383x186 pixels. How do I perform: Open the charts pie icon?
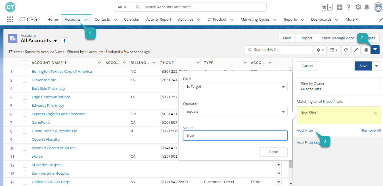pyautogui.click(x=366, y=50)
